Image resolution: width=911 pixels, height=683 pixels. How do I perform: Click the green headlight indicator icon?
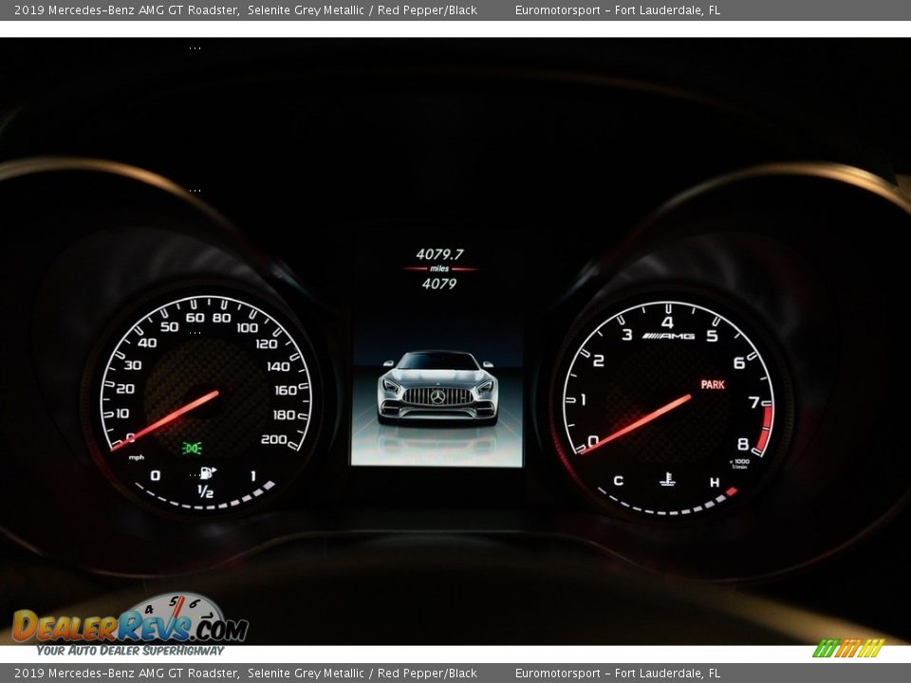tap(192, 448)
